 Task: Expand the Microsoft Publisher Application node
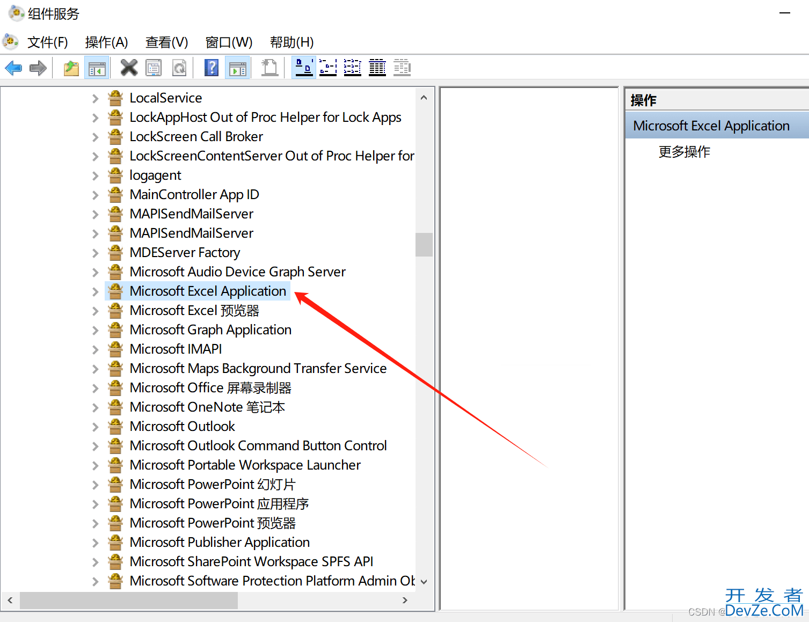coord(95,543)
